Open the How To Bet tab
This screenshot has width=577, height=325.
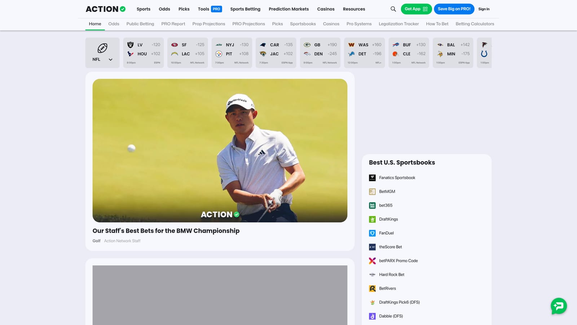click(437, 24)
